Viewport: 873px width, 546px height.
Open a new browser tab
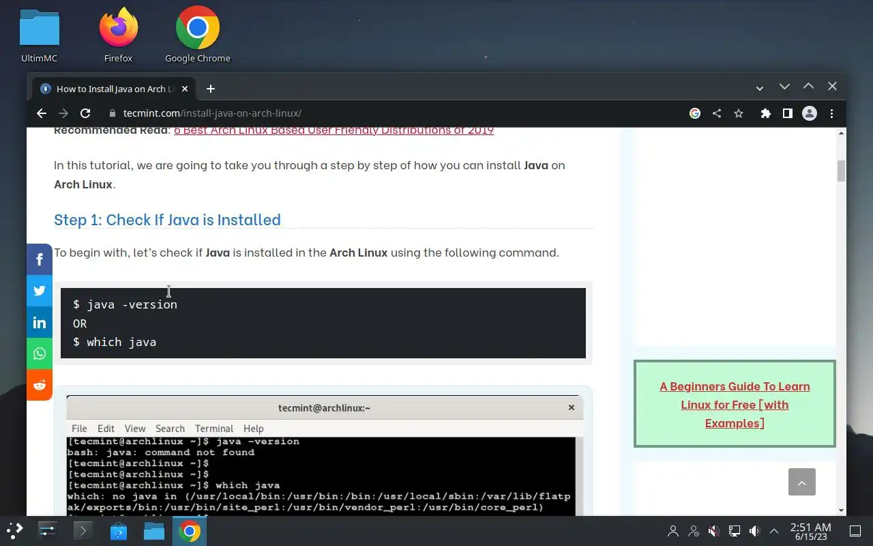211,89
